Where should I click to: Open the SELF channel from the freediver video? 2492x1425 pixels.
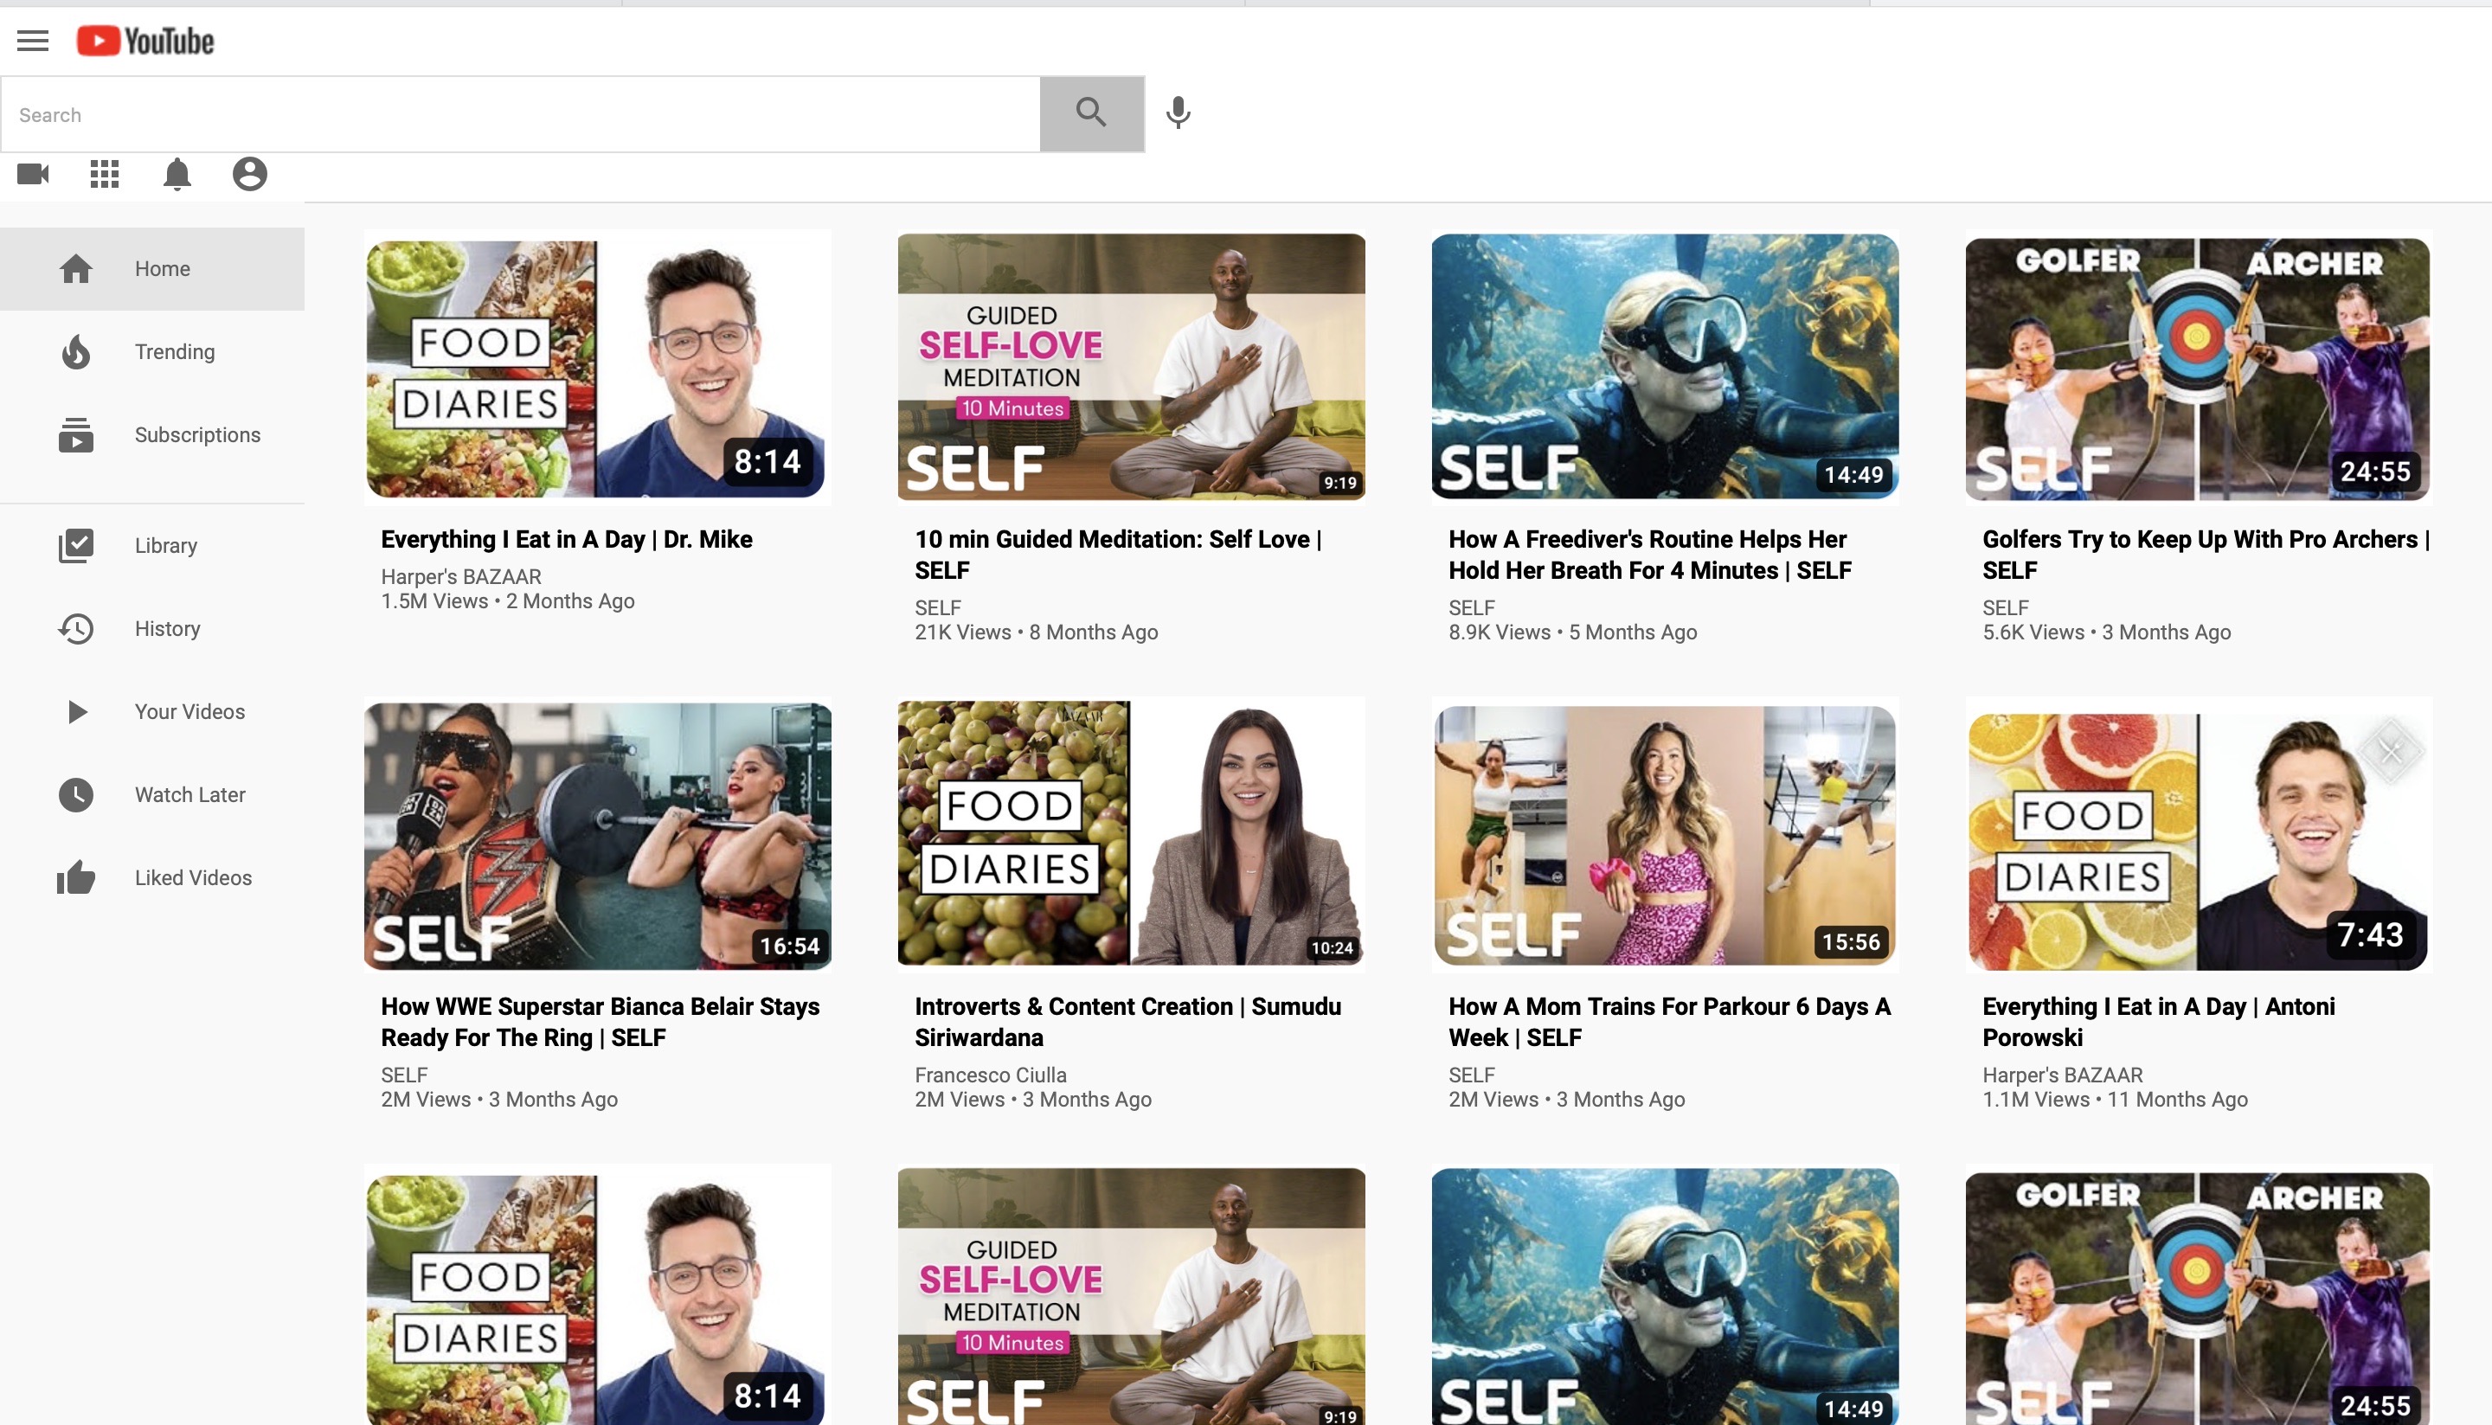1471,607
